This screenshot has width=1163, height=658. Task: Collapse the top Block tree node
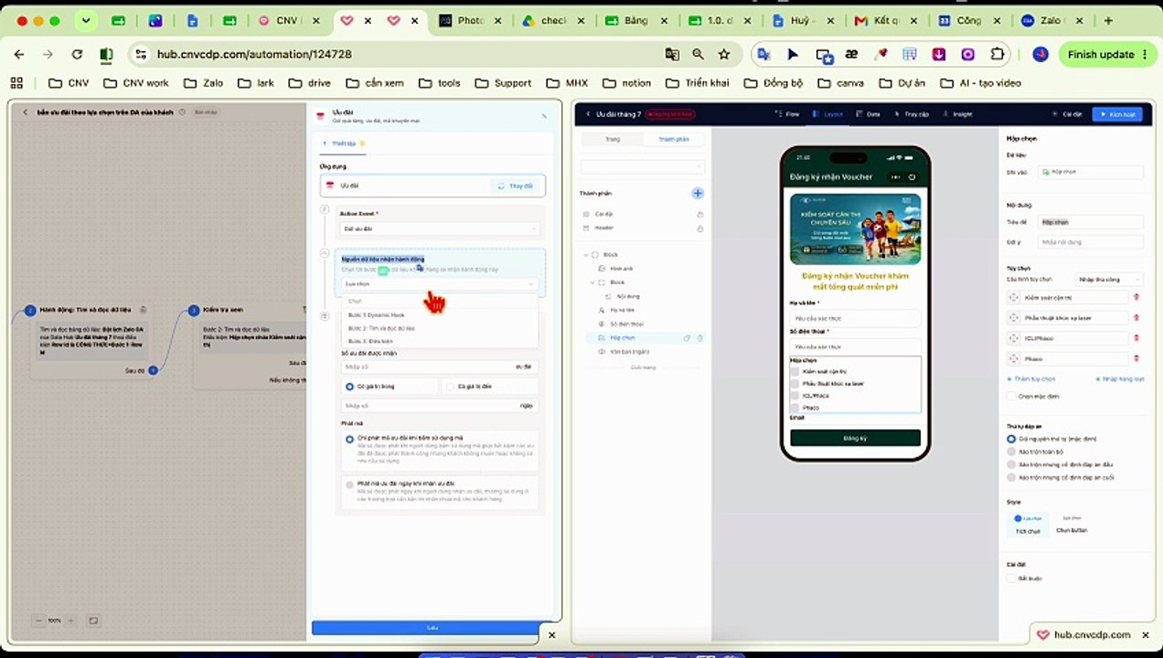(x=585, y=255)
